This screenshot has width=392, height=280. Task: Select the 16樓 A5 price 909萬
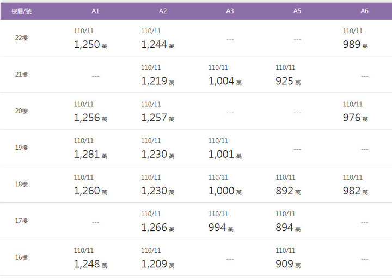288,264
